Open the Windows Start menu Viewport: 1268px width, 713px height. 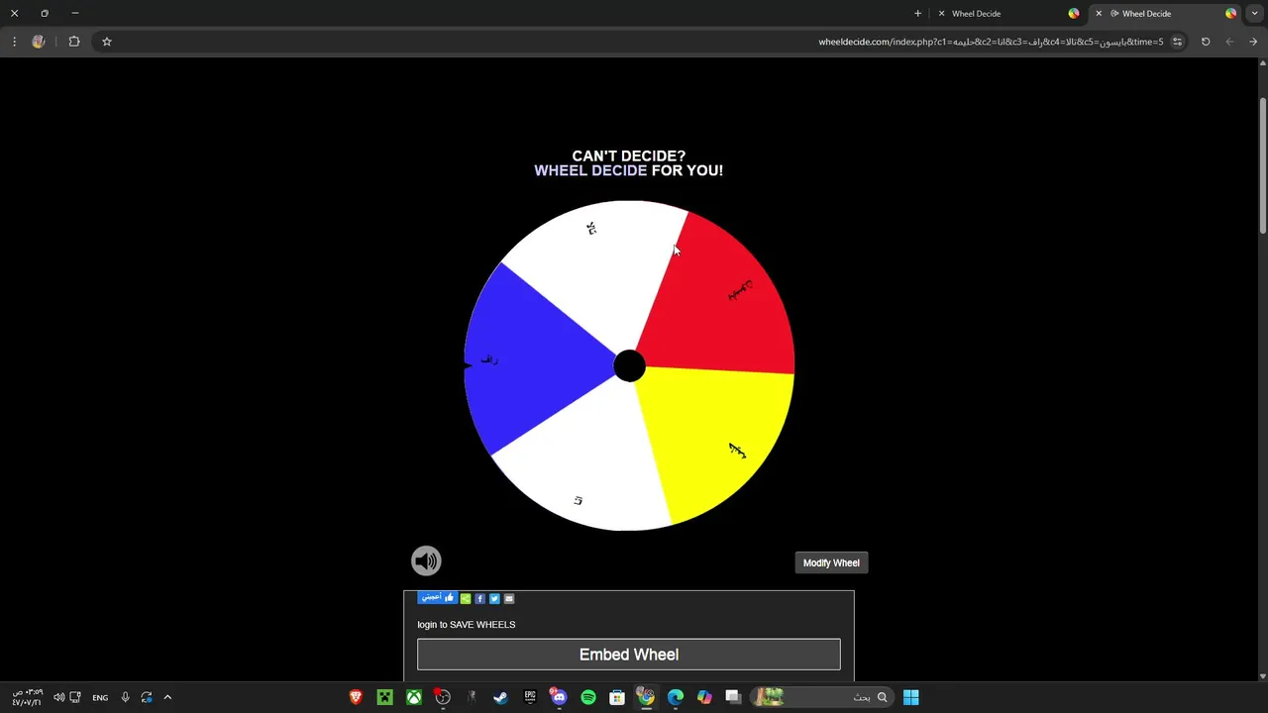(911, 697)
